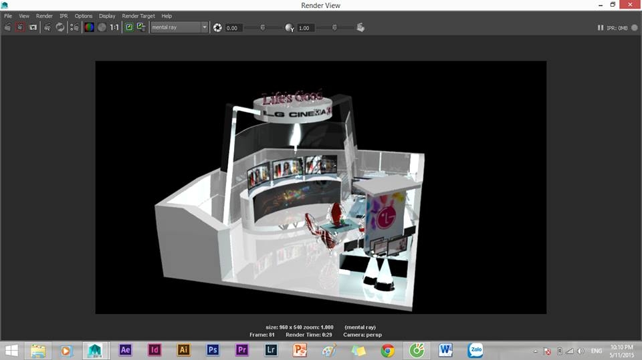Image resolution: width=642 pixels, height=360 pixels.
Task: Open the Render Target menu
Action: point(138,16)
